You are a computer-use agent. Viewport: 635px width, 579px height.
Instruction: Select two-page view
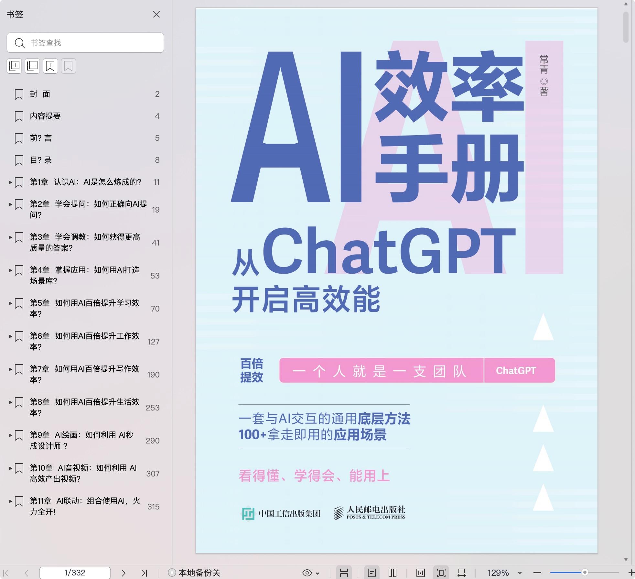point(393,573)
